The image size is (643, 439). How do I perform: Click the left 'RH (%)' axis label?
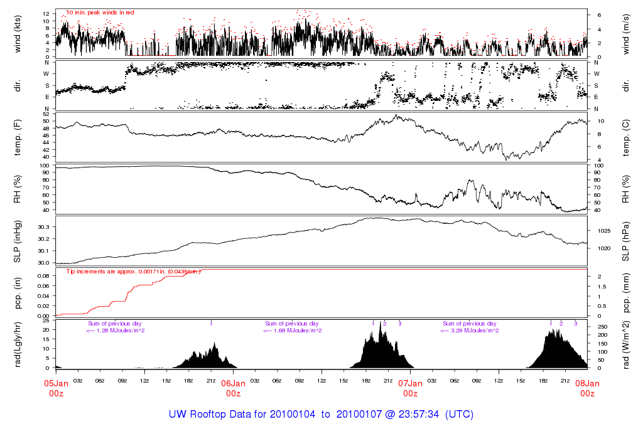18,189
